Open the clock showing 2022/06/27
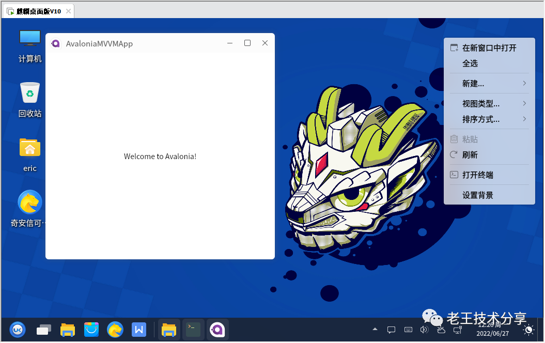 (492, 329)
